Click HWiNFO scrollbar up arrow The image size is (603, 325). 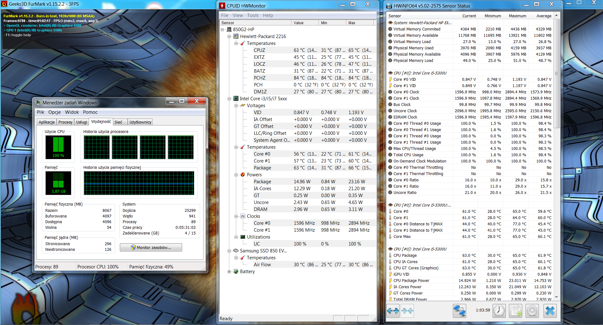click(556, 15)
